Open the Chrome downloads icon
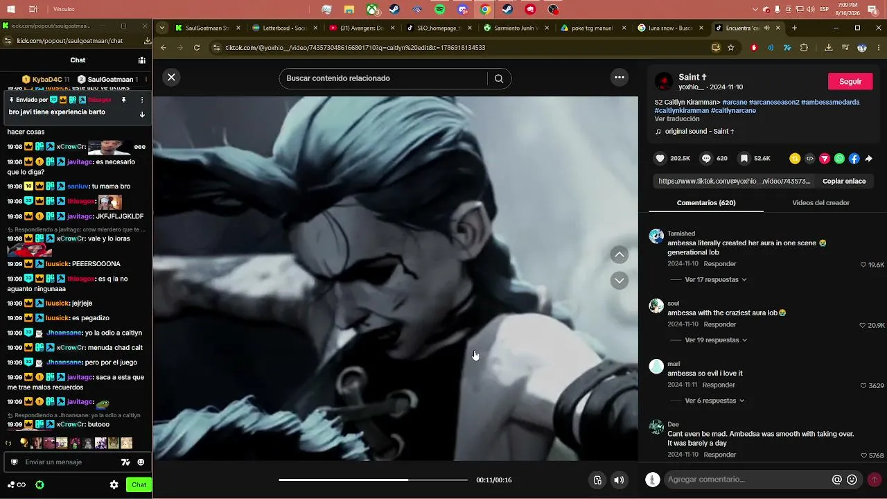 [829, 48]
